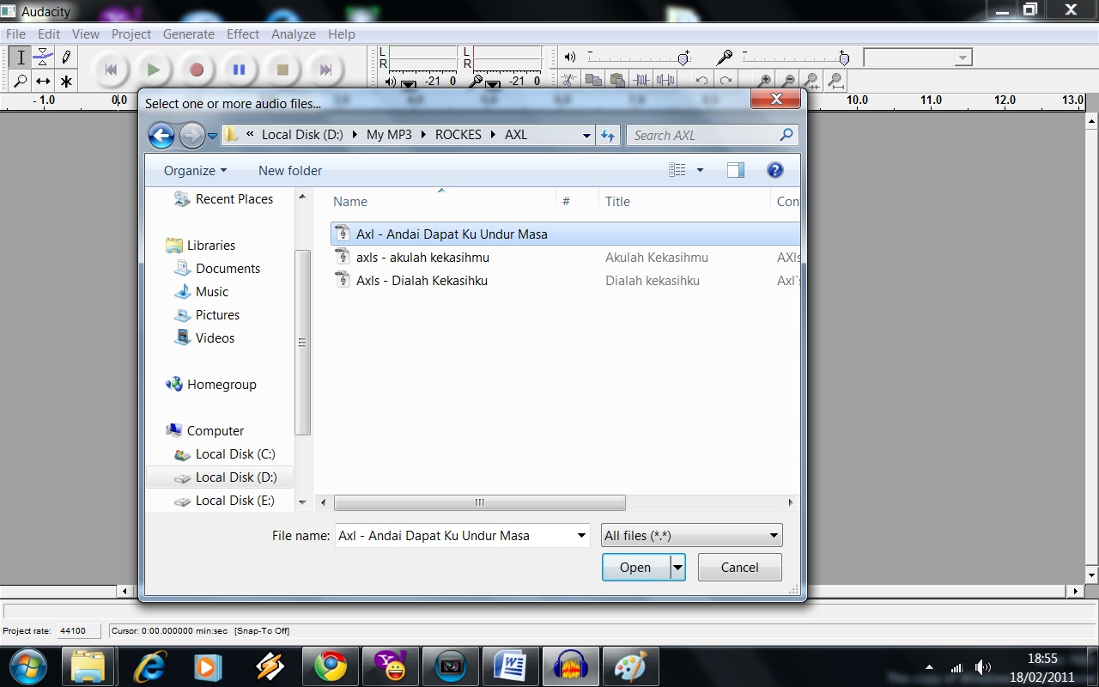Click the Zoom In magnifier icon

click(x=765, y=81)
